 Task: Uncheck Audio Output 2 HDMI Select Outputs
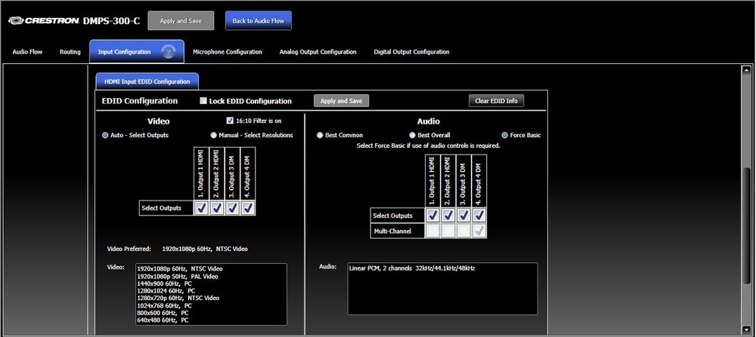(448, 216)
